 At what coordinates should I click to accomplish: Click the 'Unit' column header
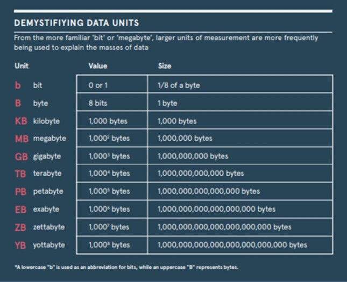pos(22,66)
